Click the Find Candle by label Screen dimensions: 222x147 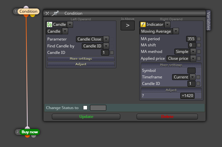pyautogui.click(x=61, y=46)
